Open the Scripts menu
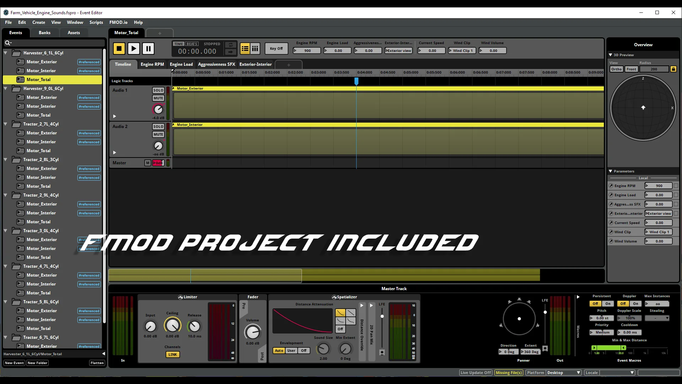The width and height of the screenshot is (682, 384). coord(96,22)
